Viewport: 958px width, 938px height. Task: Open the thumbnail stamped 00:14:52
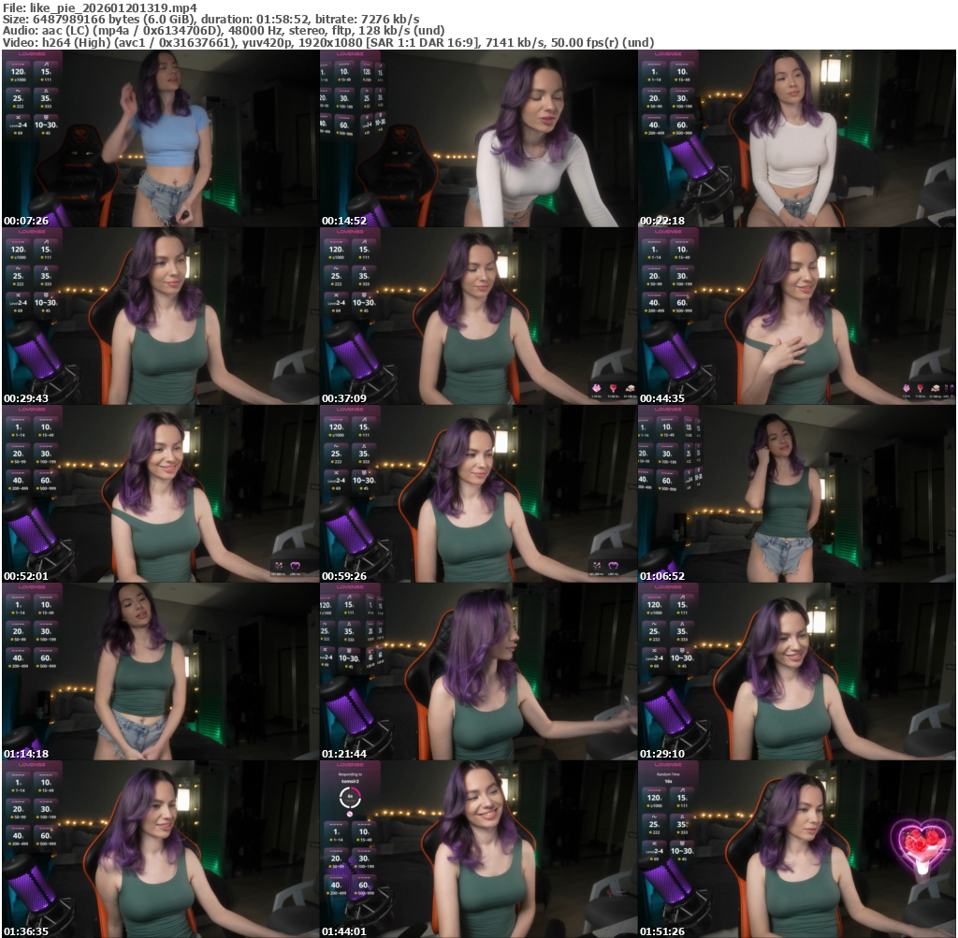(478, 138)
